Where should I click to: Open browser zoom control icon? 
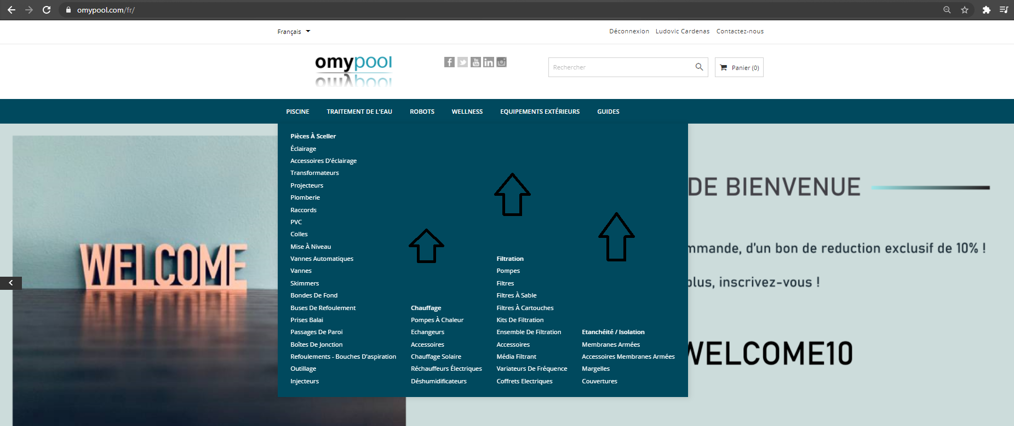(x=947, y=10)
